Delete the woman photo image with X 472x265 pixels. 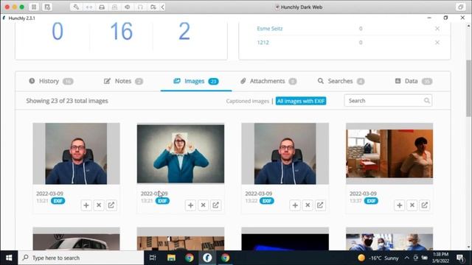tap(204, 205)
